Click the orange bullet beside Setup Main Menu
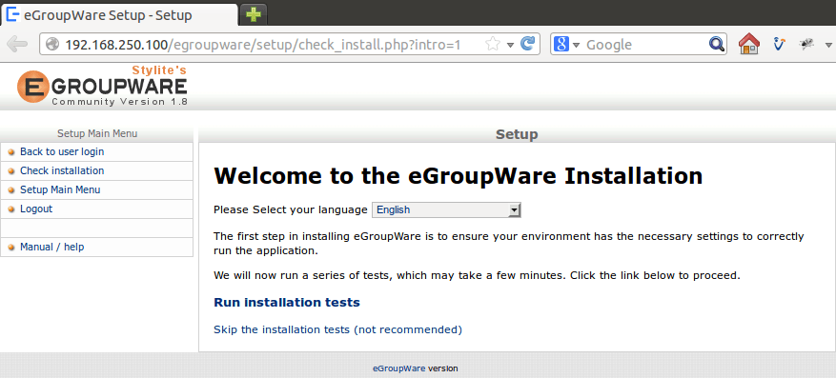 click(11, 190)
